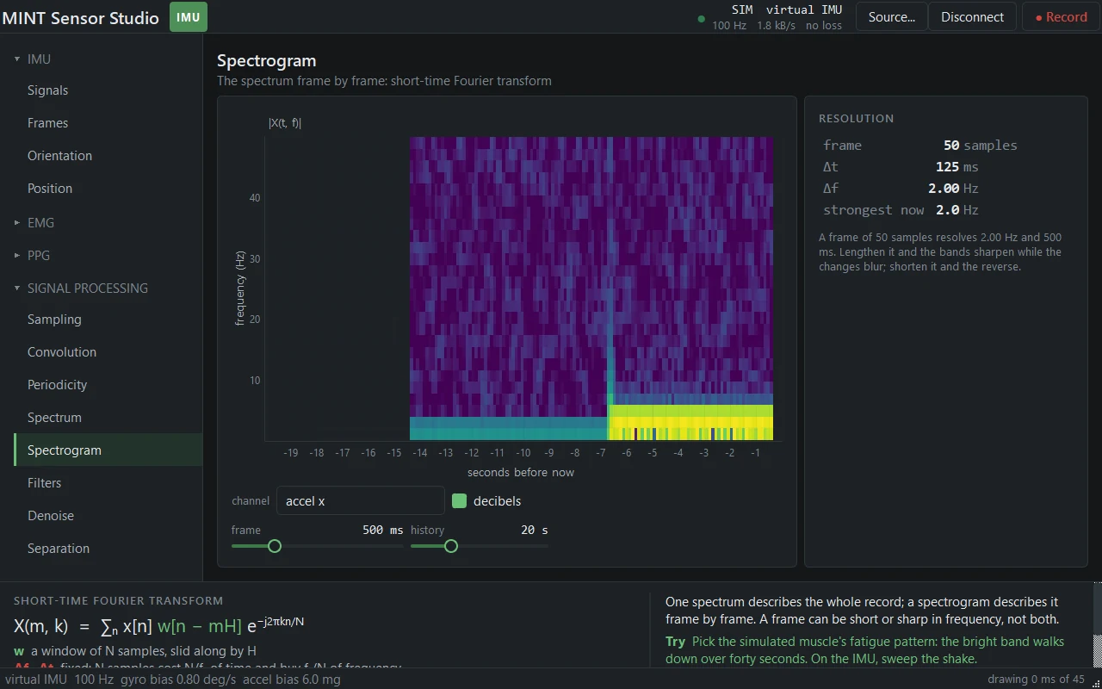This screenshot has height=689, width=1102.
Task: Click the history length slider handle
Action: 451,546
